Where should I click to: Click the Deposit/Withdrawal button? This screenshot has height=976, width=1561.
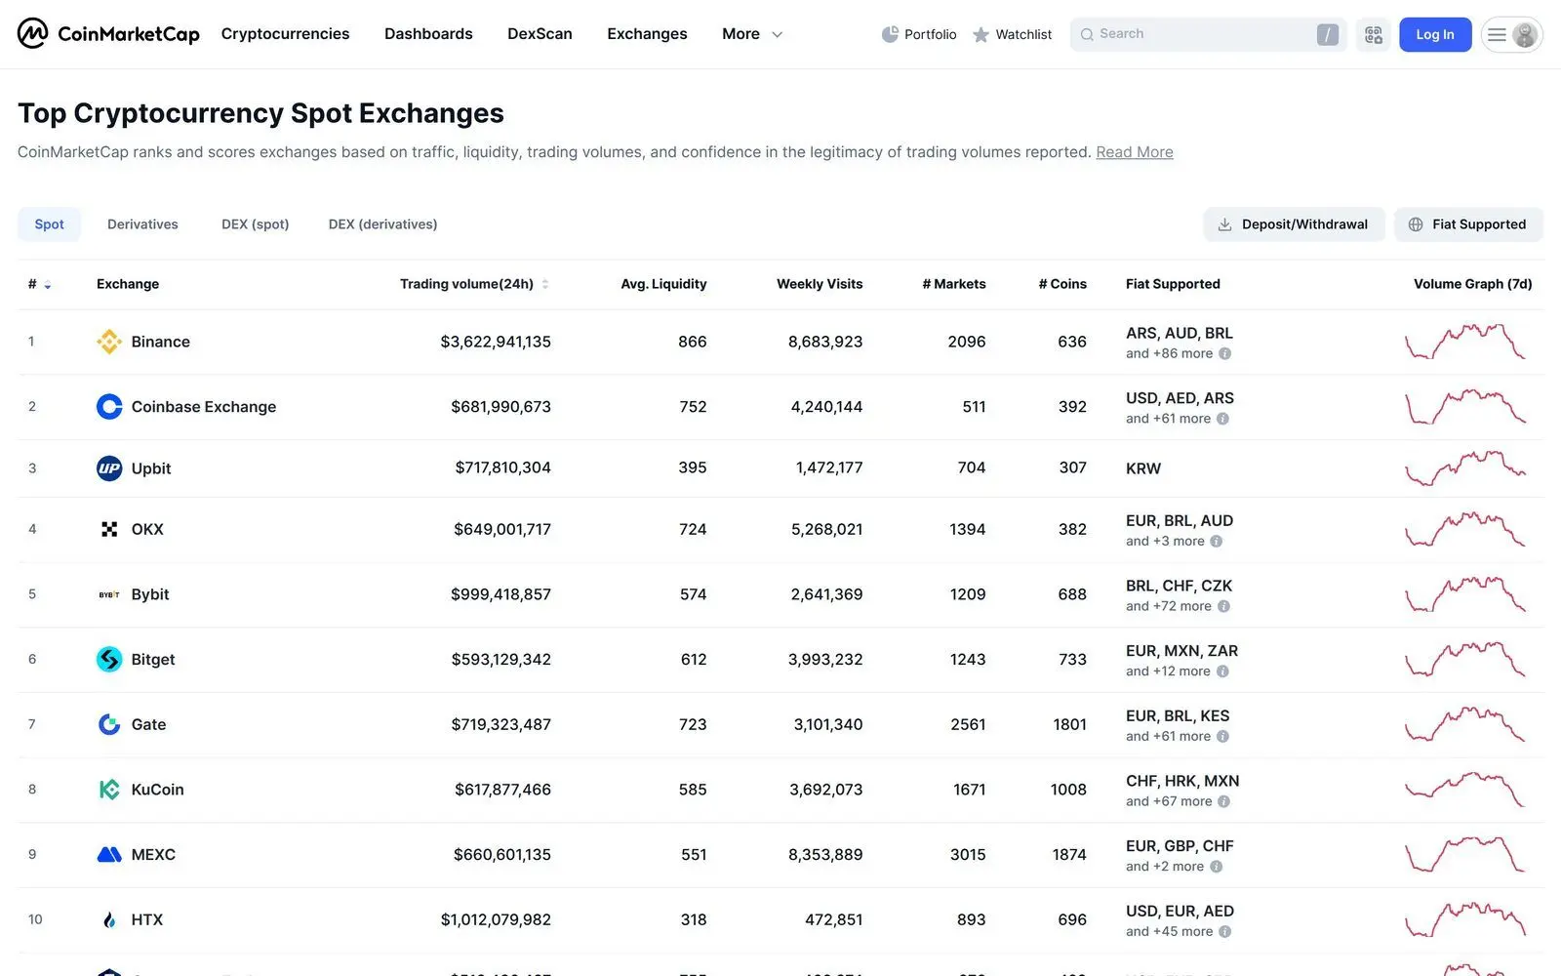[x=1294, y=224]
